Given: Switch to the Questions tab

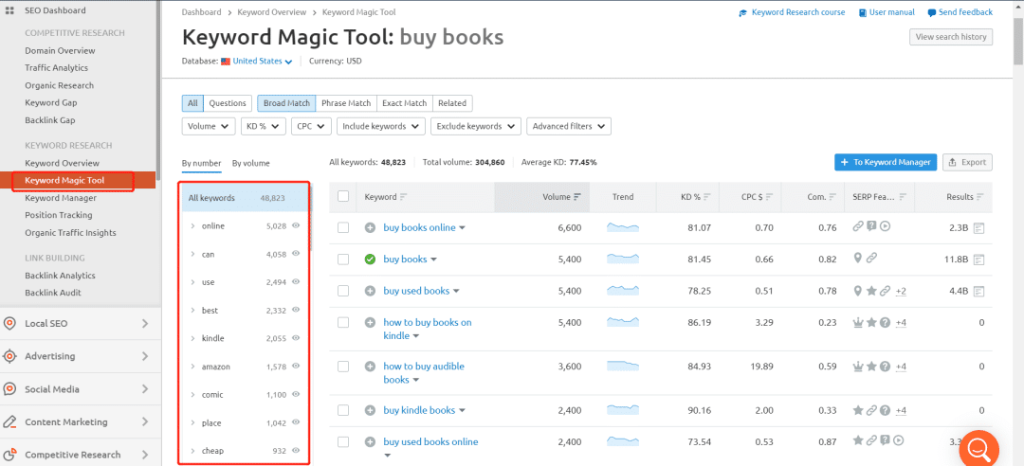Looking at the screenshot, I should coord(228,103).
